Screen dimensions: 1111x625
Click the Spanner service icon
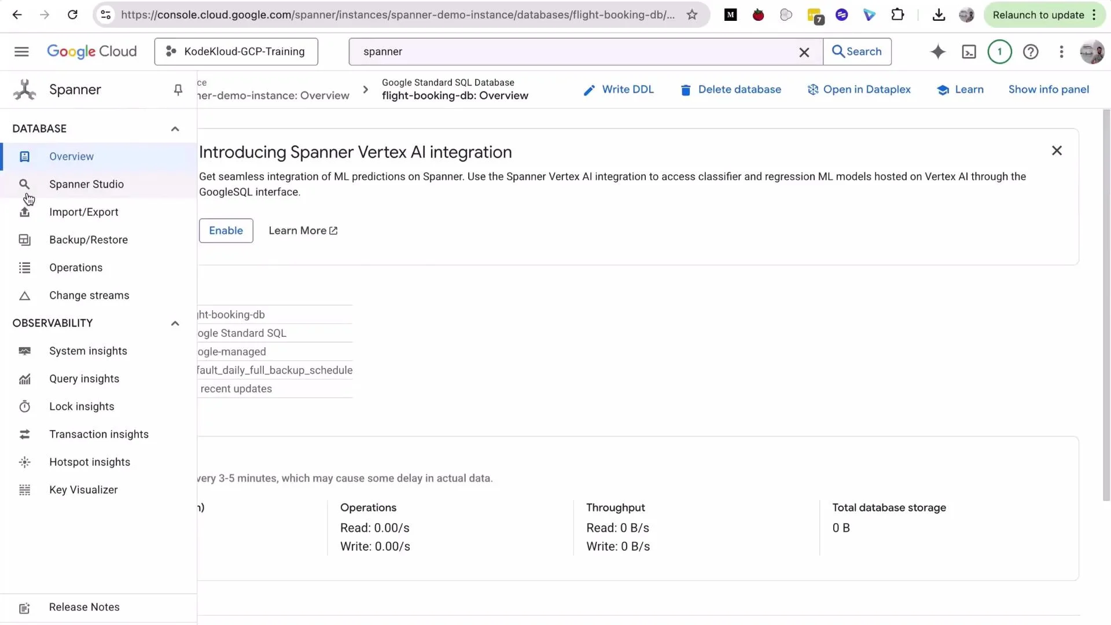[25, 90]
